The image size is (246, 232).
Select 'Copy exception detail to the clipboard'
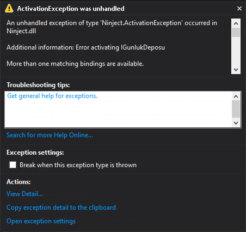click(61, 207)
